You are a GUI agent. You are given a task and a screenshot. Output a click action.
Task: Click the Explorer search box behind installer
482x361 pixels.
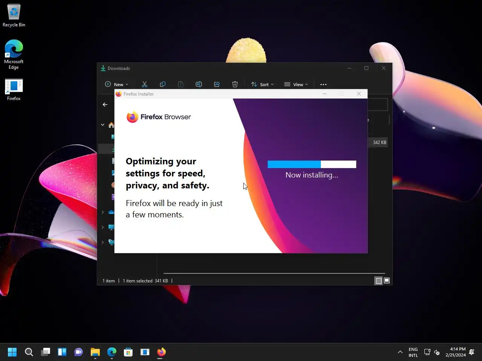pyautogui.click(x=378, y=105)
